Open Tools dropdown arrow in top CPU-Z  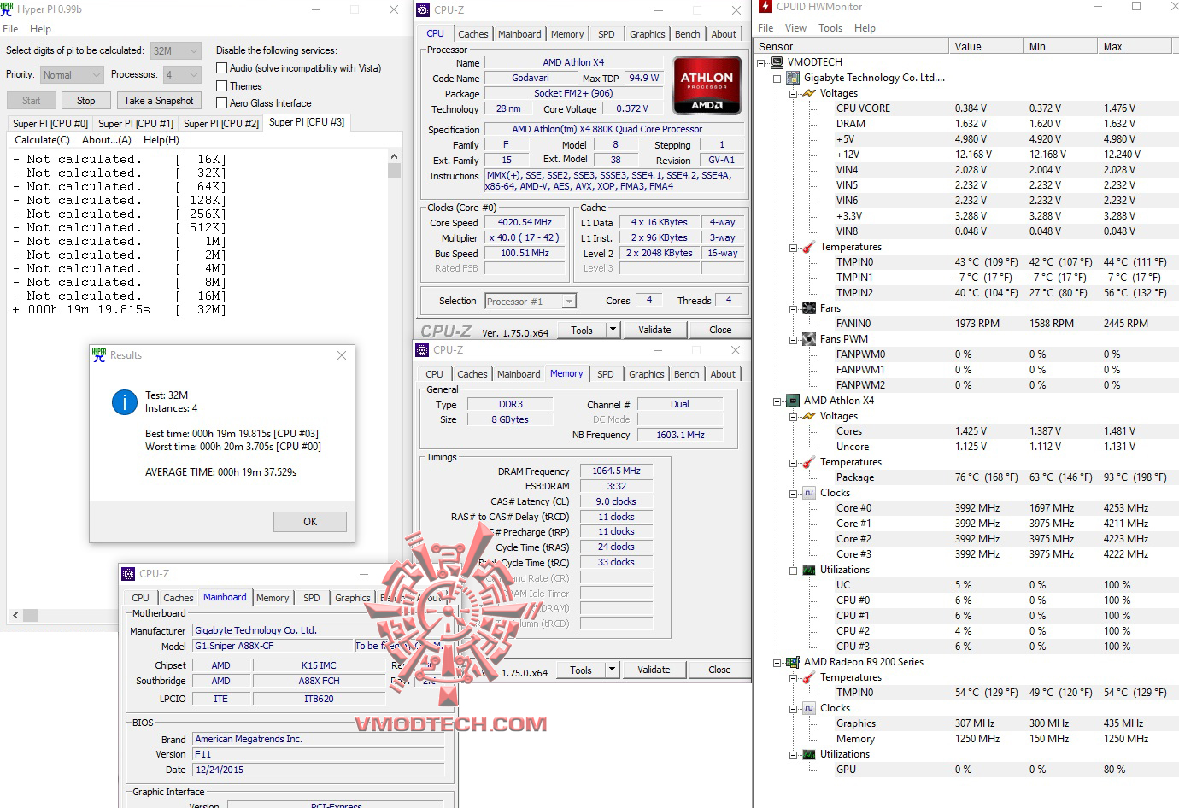(x=613, y=330)
